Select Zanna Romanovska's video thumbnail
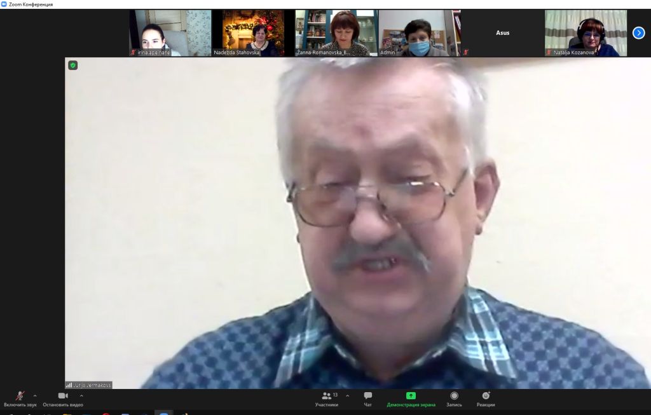 (x=336, y=33)
